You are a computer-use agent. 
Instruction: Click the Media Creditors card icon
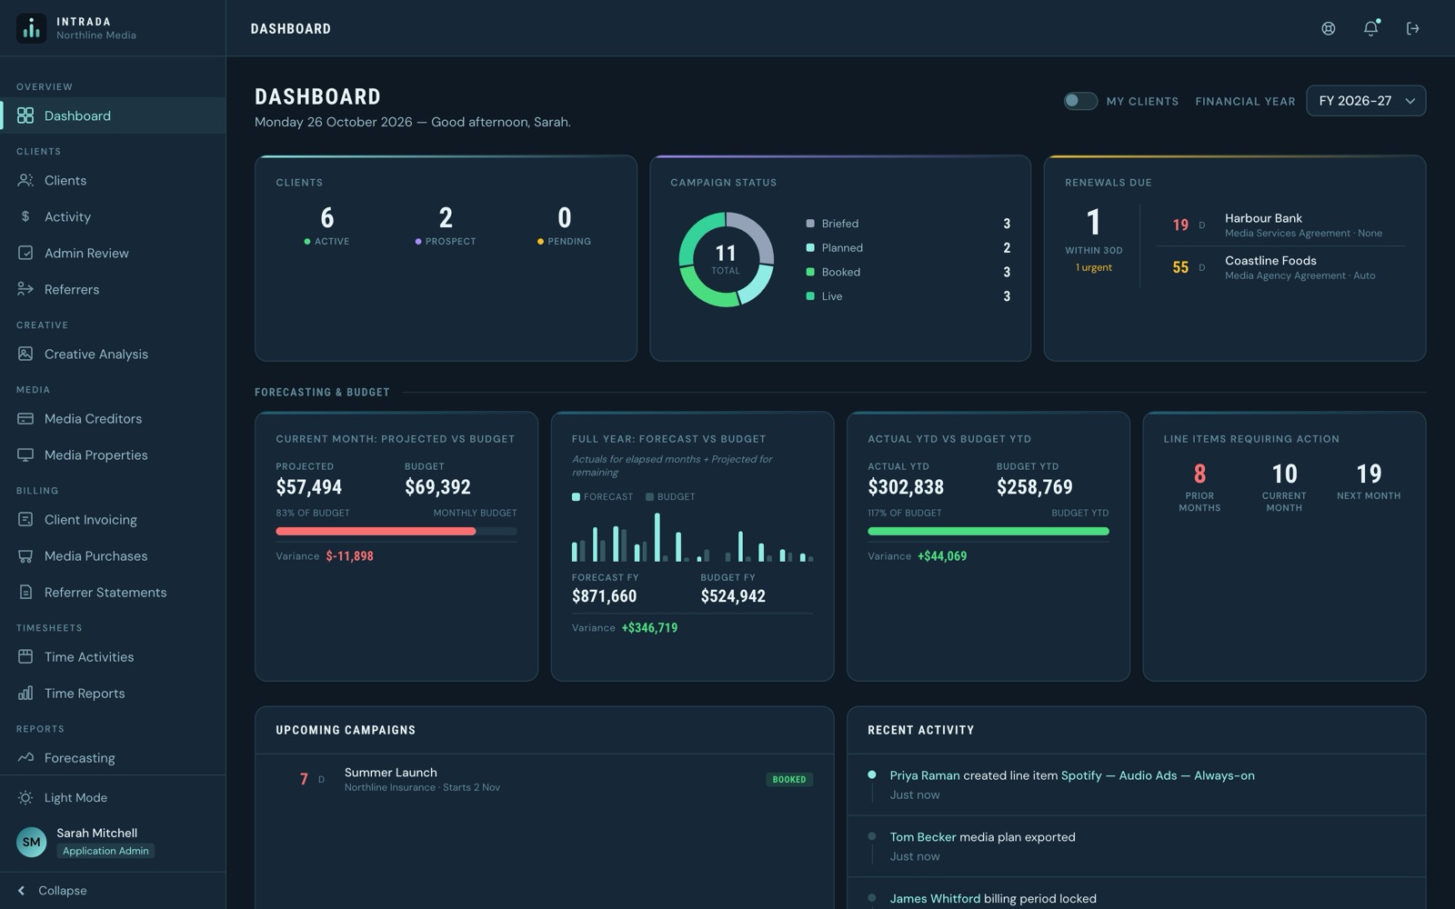[x=25, y=418]
